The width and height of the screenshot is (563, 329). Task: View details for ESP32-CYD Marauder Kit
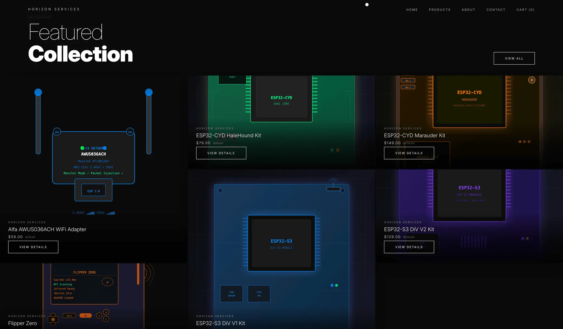[409, 153]
